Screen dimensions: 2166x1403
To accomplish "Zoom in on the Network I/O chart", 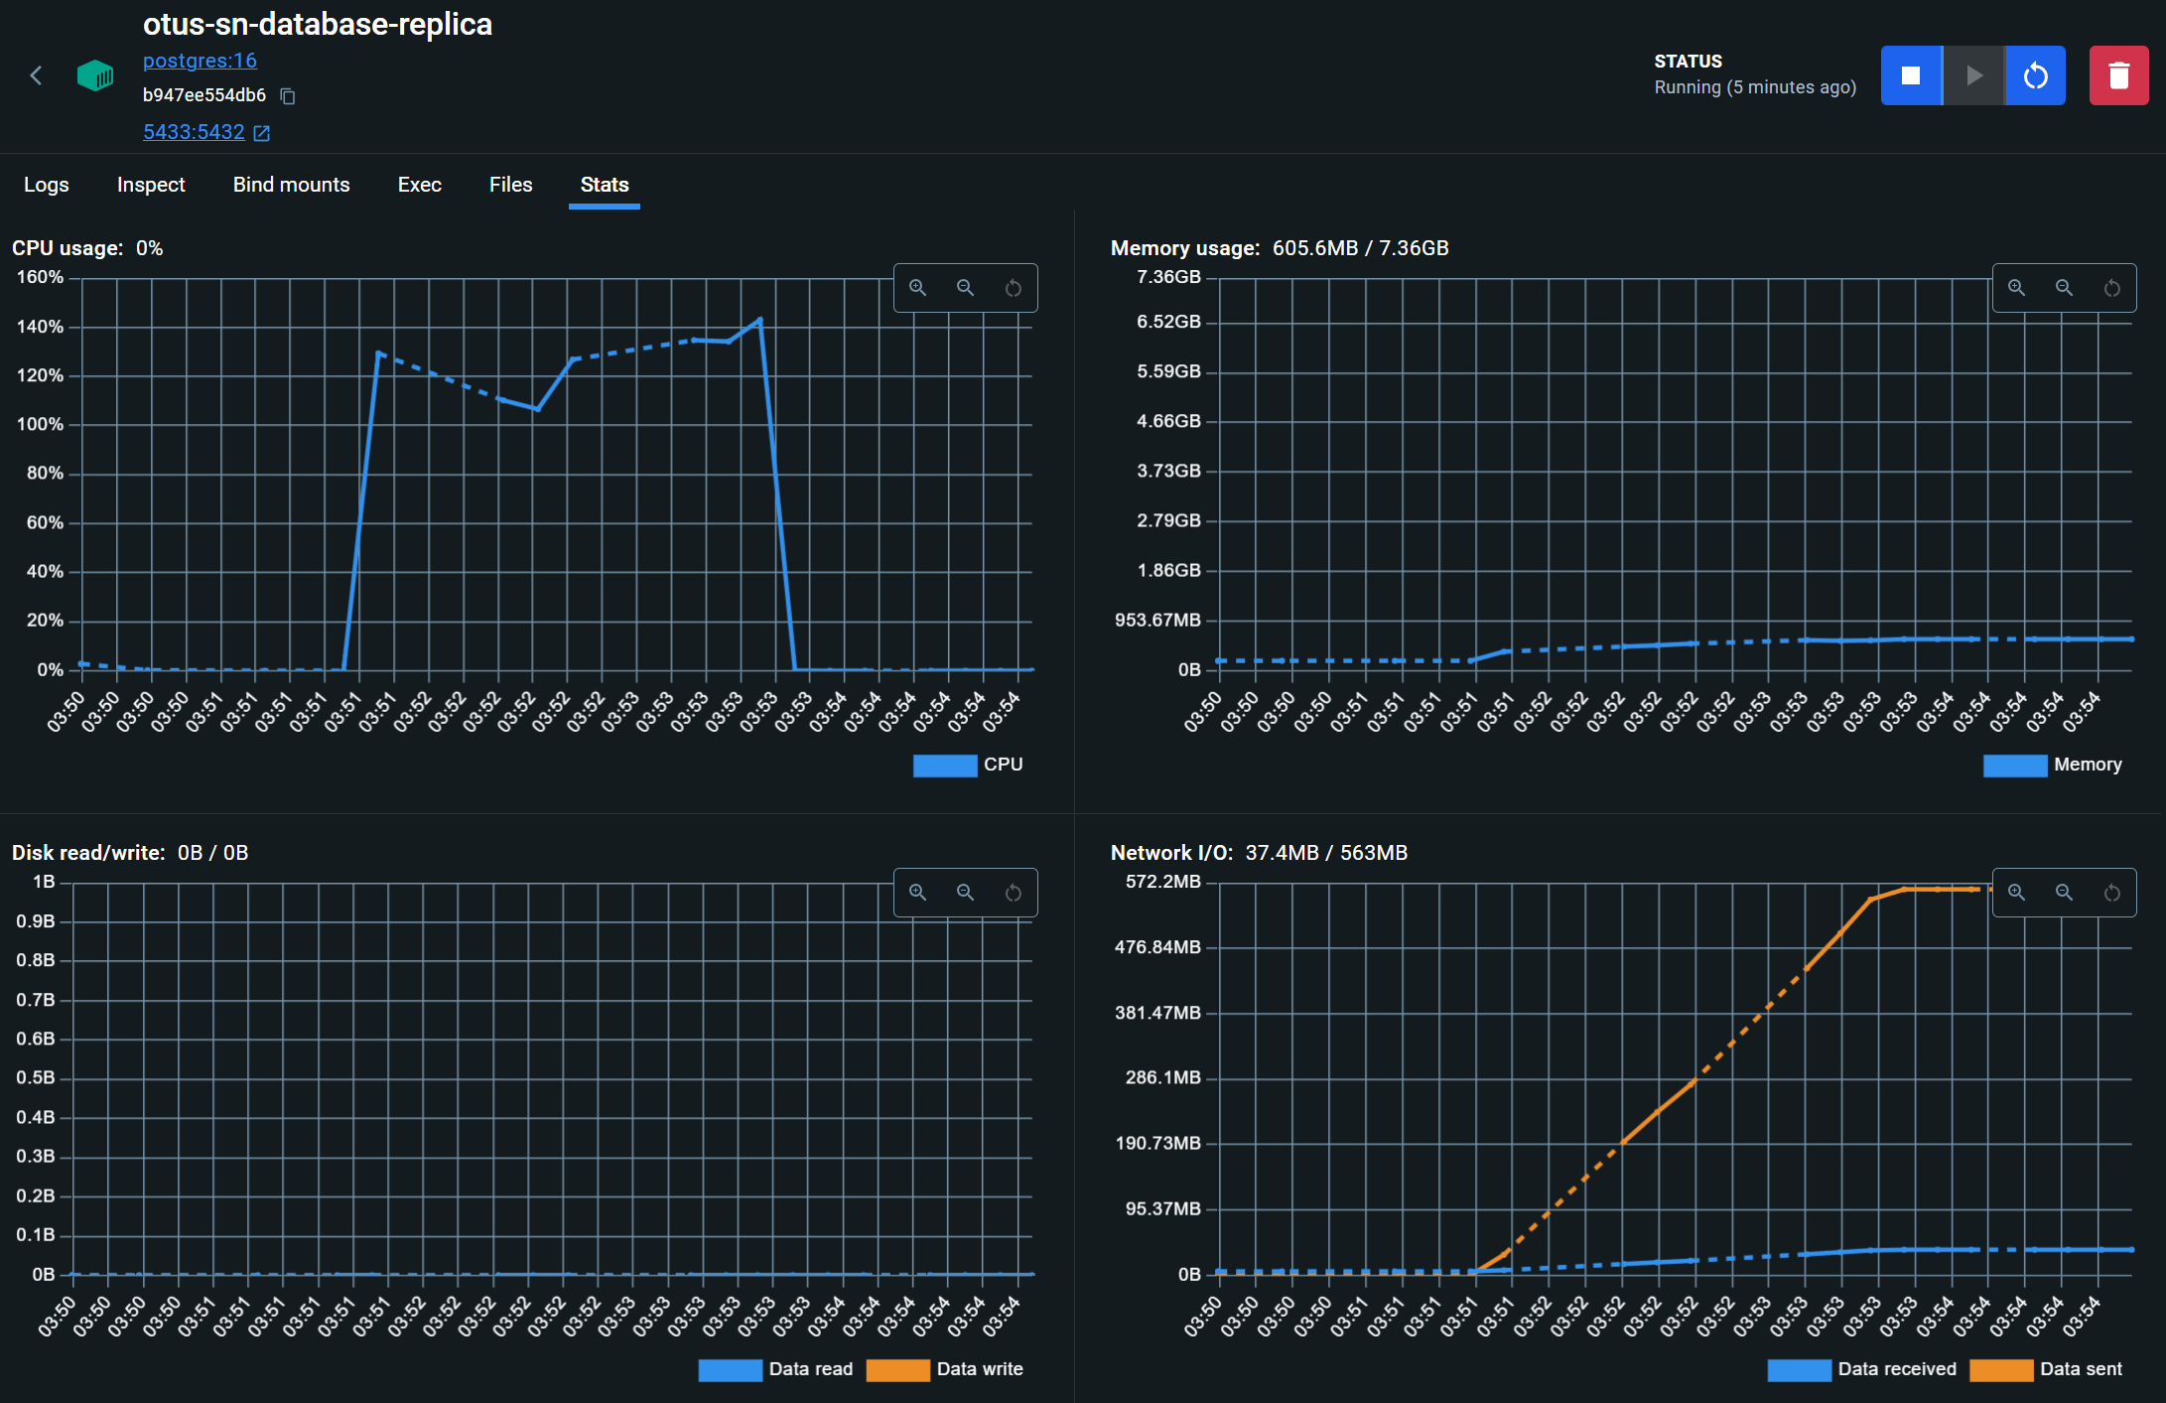I will pyautogui.click(x=2016, y=893).
